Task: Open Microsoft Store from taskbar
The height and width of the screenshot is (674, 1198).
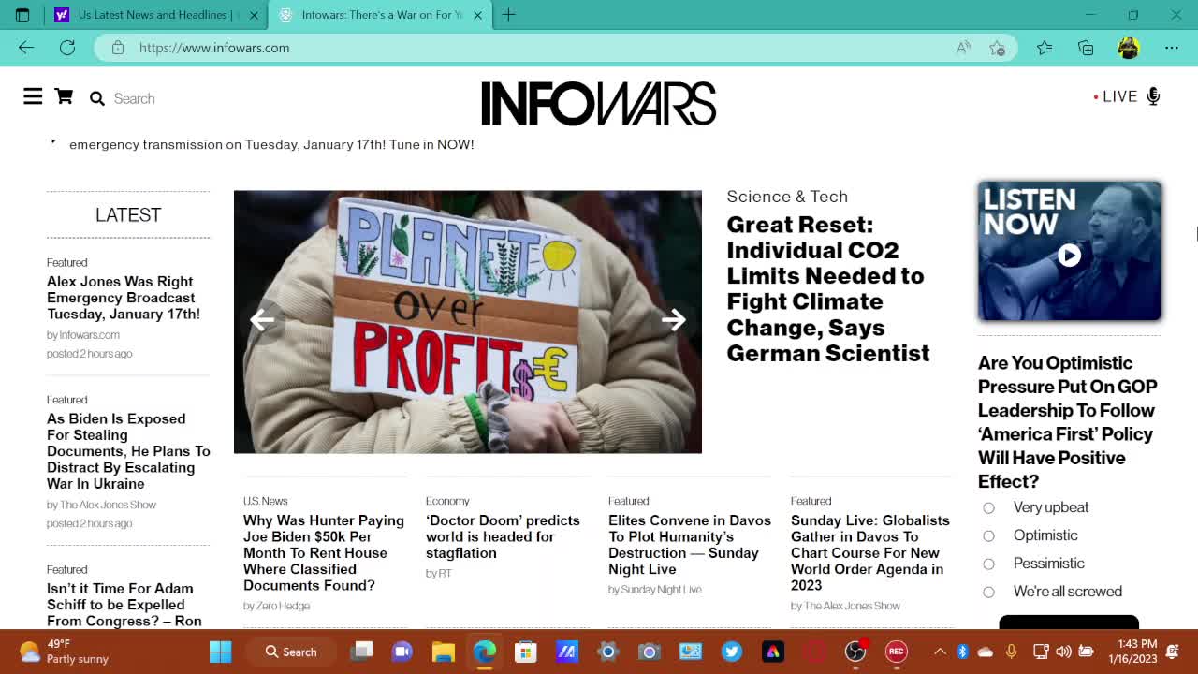Action: (x=526, y=652)
